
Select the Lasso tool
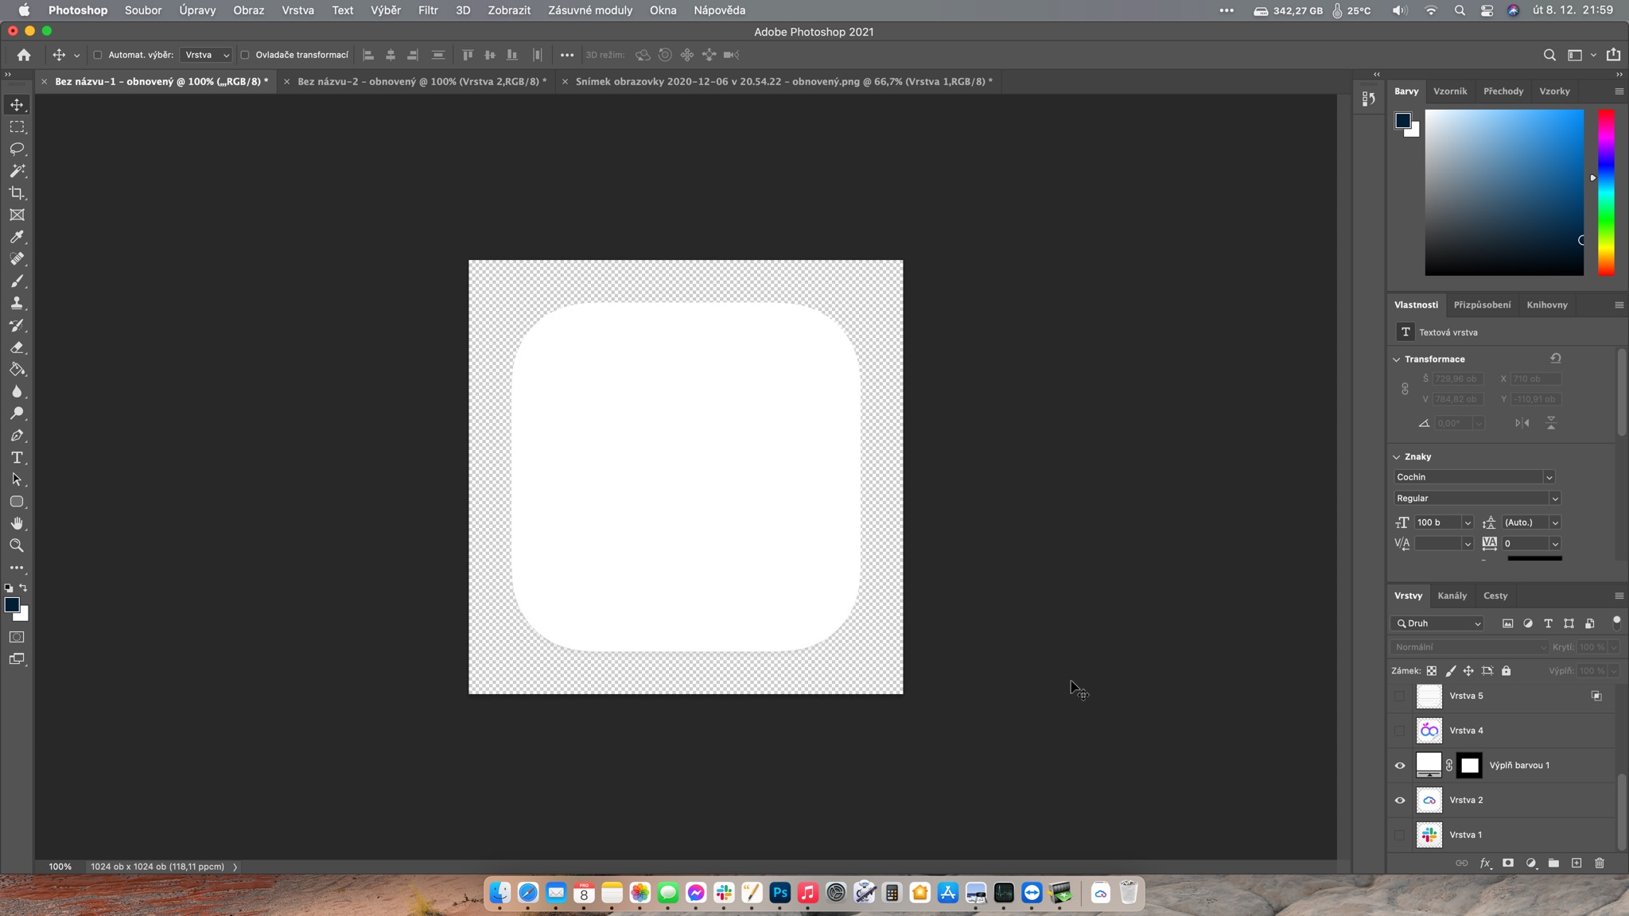pyautogui.click(x=17, y=149)
